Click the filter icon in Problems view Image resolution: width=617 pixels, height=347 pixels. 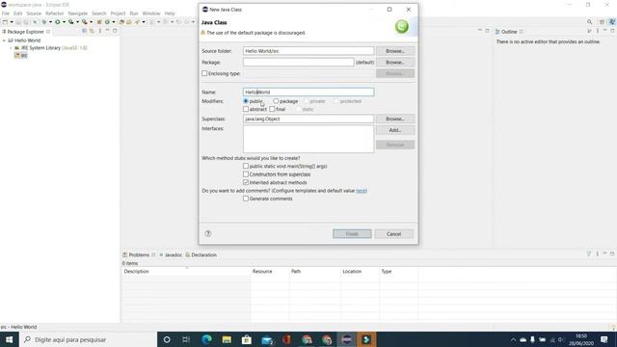click(589, 254)
